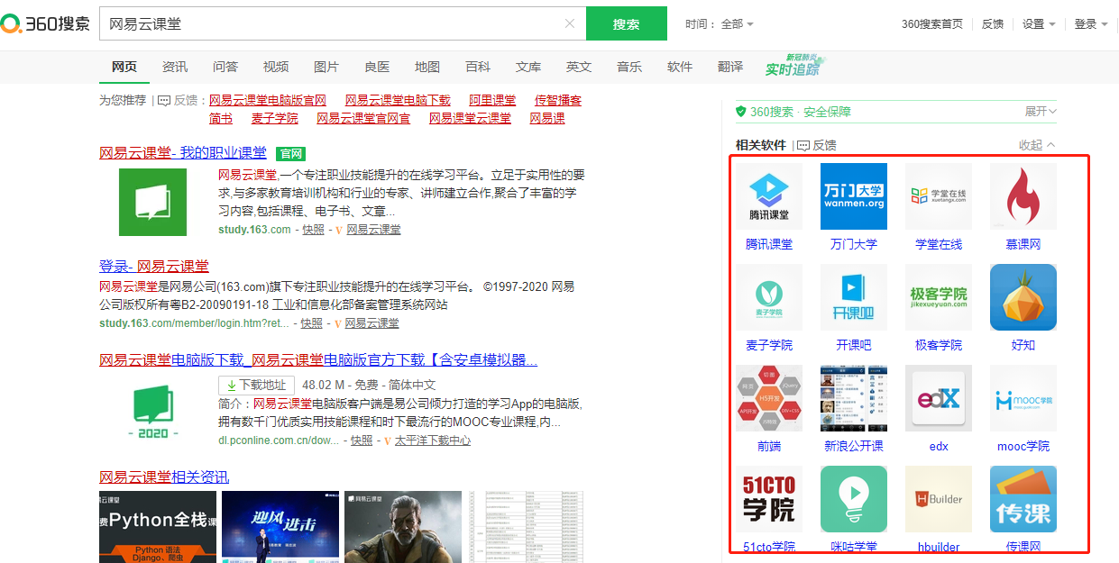Select the mooc学院 icon

point(1023,398)
